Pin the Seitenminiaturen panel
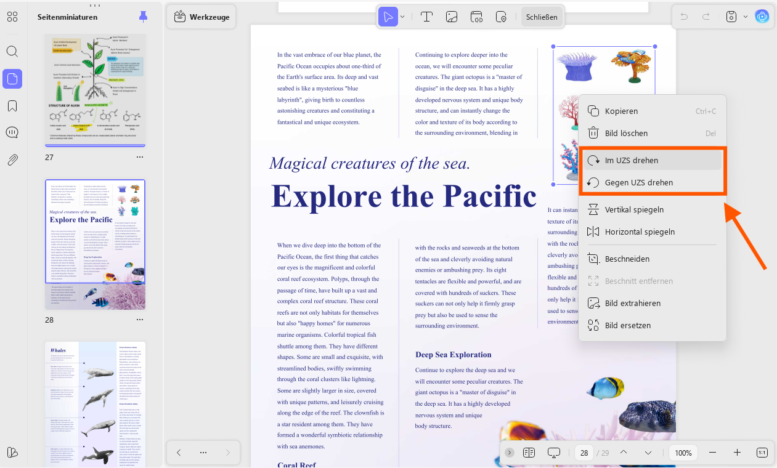The image size is (777, 468). pos(144,17)
